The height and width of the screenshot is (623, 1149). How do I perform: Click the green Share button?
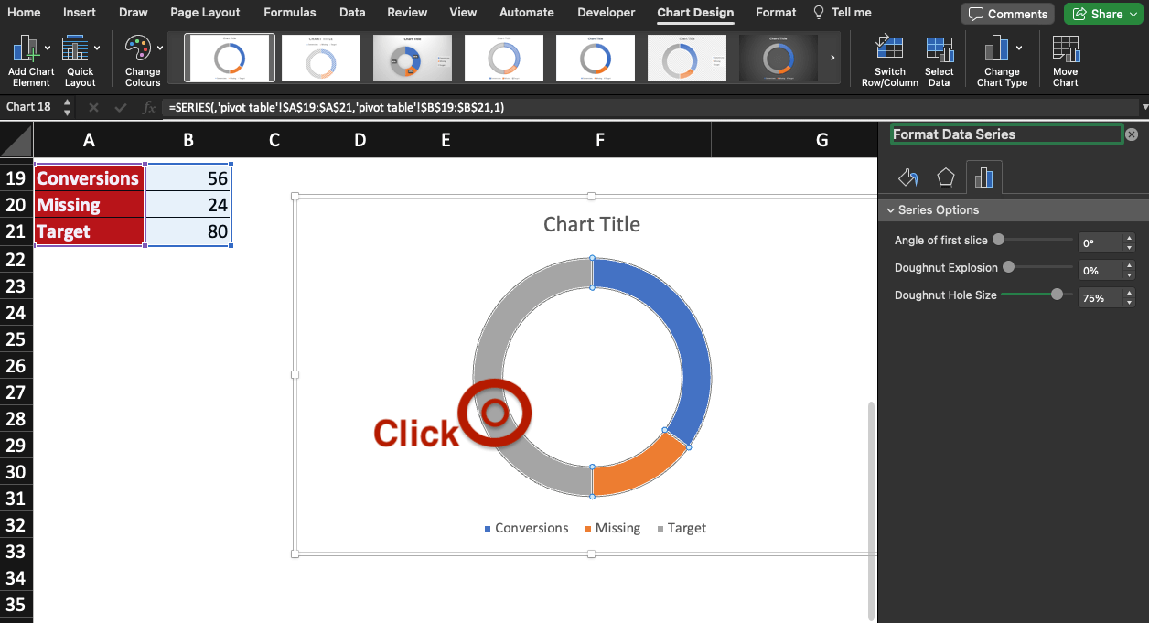point(1102,14)
